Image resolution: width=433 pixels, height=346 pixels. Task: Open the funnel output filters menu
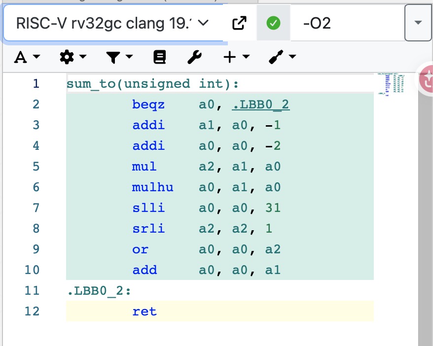tap(119, 57)
